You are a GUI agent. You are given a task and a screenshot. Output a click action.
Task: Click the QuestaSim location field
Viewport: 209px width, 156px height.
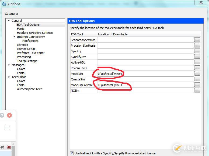[145, 79]
